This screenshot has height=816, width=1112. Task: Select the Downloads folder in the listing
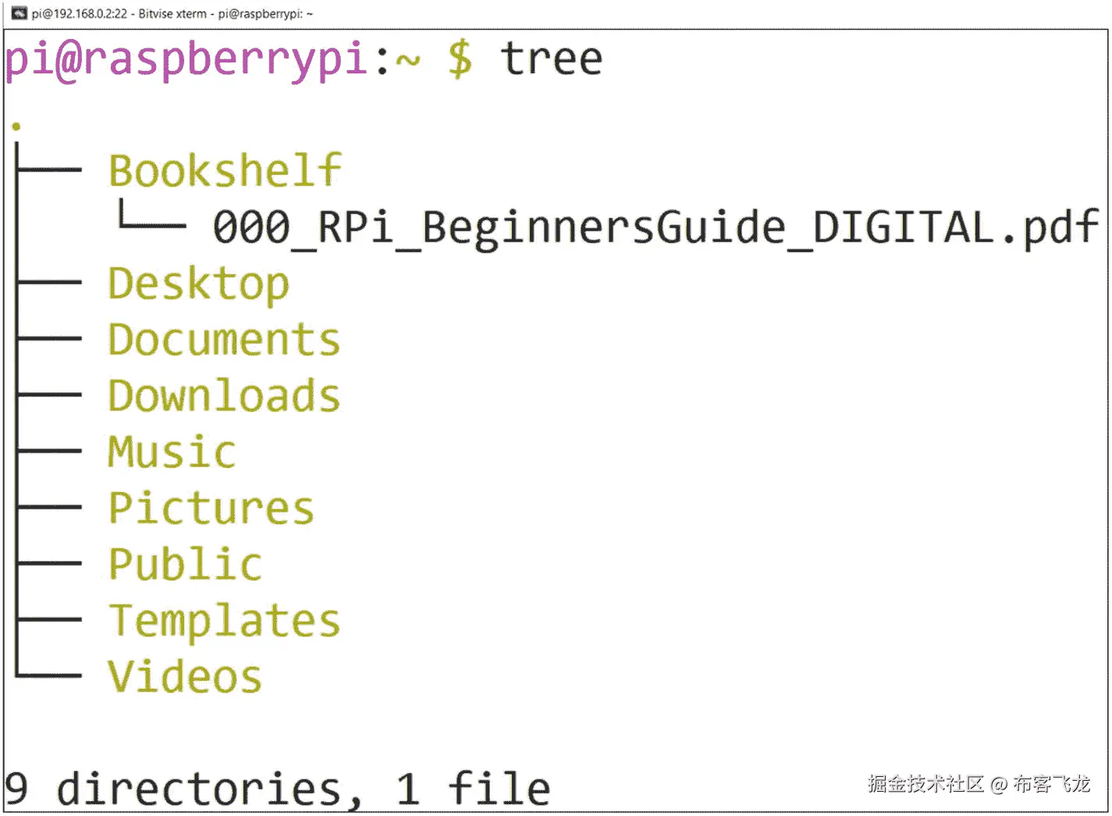coord(223,396)
